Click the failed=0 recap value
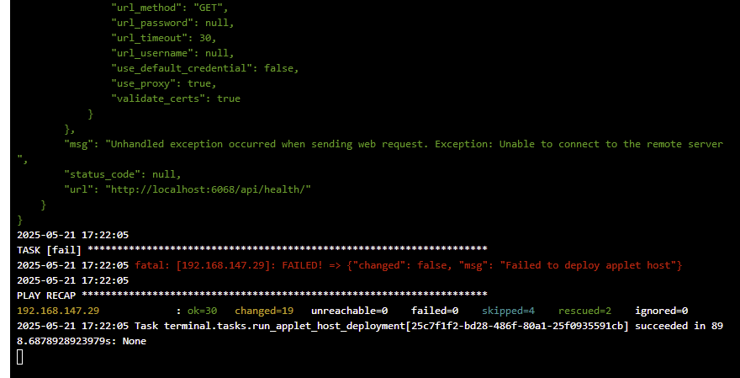Viewport: 740px width, 378px height. (435, 311)
